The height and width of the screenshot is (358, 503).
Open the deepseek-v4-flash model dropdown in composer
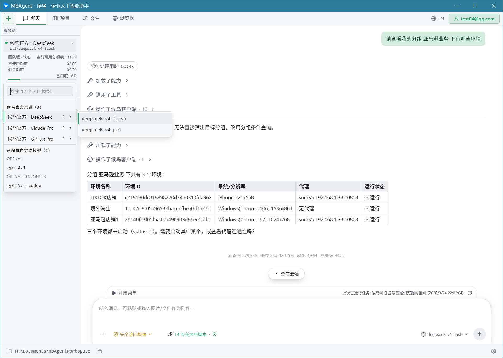pyautogui.click(x=444, y=334)
